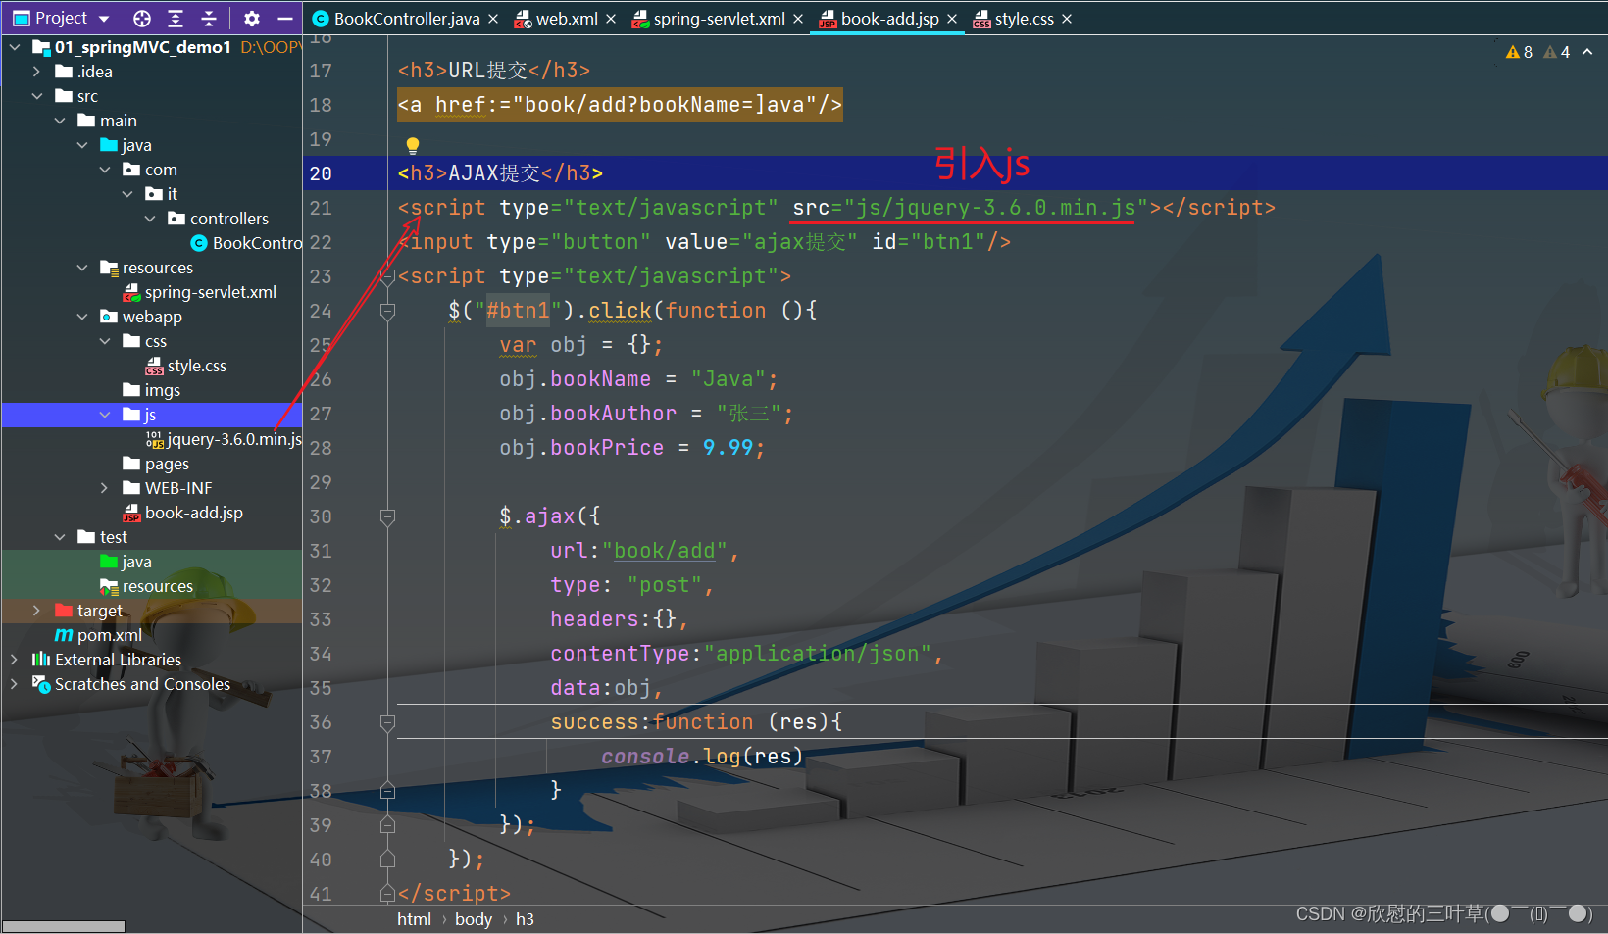Click the Scratches and Consoles icon
This screenshot has height=934, width=1608.
tap(41, 684)
